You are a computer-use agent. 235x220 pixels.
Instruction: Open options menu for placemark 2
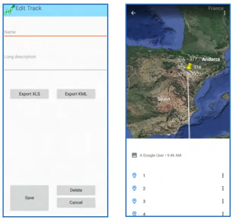click(223, 188)
